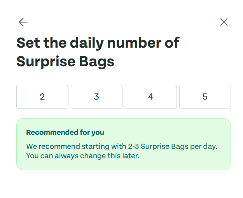Select the lowest bag quantity option

point(42,97)
